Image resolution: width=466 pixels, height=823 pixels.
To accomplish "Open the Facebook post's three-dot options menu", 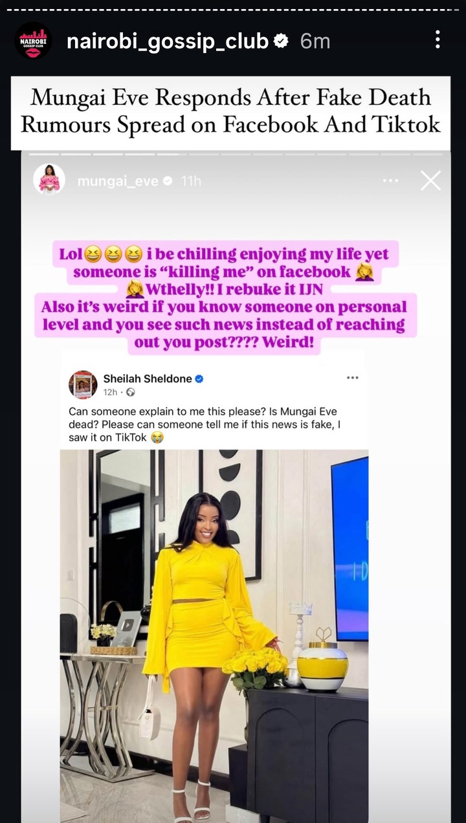I will (x=353, y=378).
